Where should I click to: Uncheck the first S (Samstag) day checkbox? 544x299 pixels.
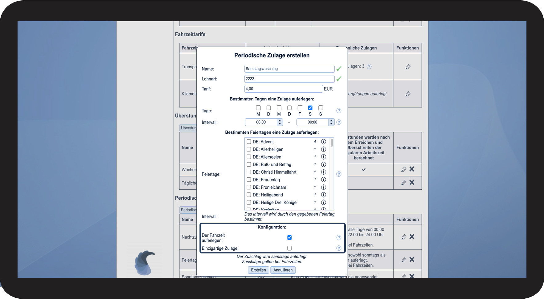310,108
